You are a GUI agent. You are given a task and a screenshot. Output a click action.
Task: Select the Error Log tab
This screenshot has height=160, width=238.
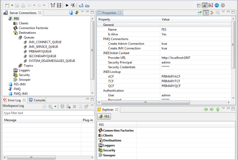click(x=14, y=100)
